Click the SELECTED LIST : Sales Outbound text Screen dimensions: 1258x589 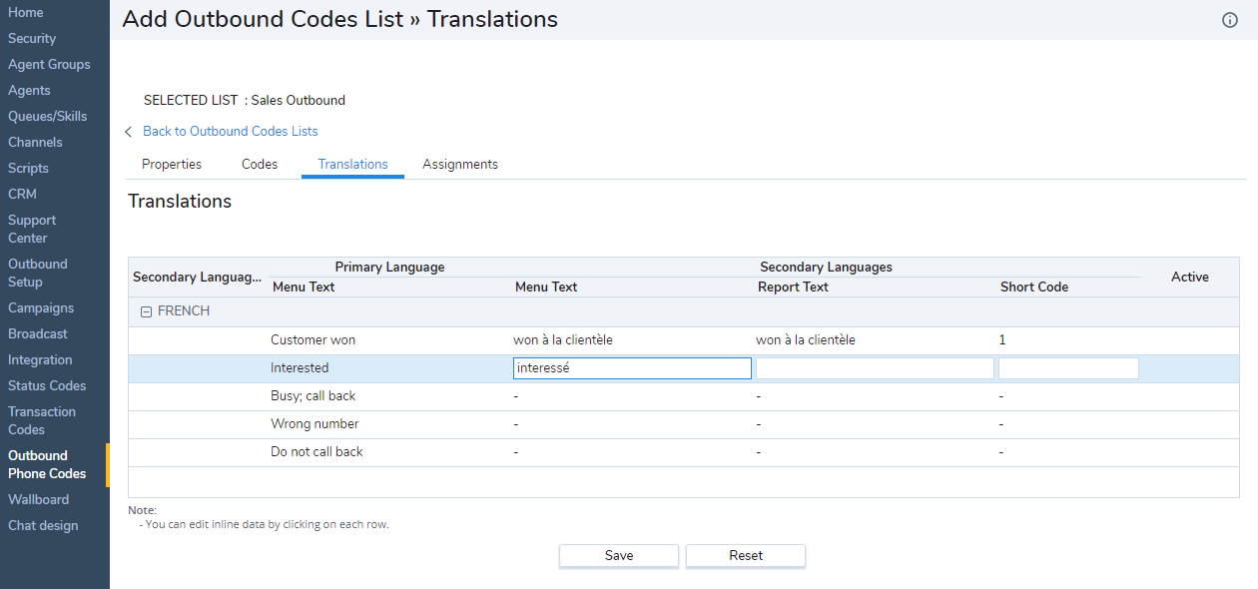(x=245, y=101)
